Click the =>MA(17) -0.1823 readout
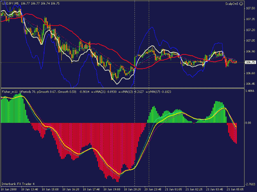The width and height of the screenshot is (257, 192). pos(158,92)
